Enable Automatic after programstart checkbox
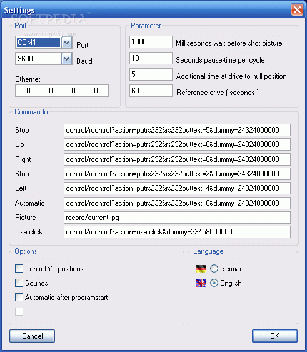Viewport: 307px width, 352px height. pyautogui.click(x=19, y=297)
